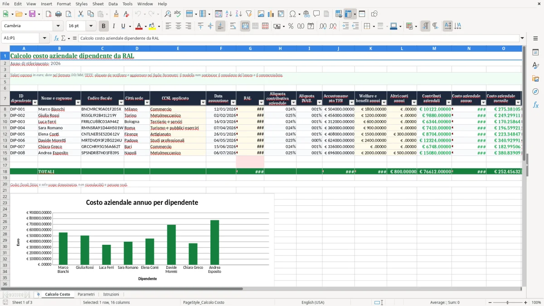Open the Format menu
The image size is (544, 306).
[x=63, y=4]
